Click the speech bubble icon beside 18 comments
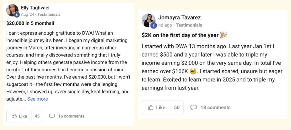Viewport: 291px width, 130px height. pos(194,107)
